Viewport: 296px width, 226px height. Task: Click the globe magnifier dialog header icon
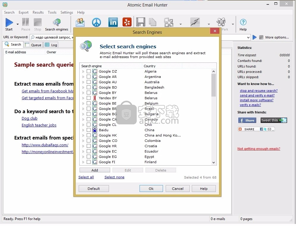coord(86,46)
